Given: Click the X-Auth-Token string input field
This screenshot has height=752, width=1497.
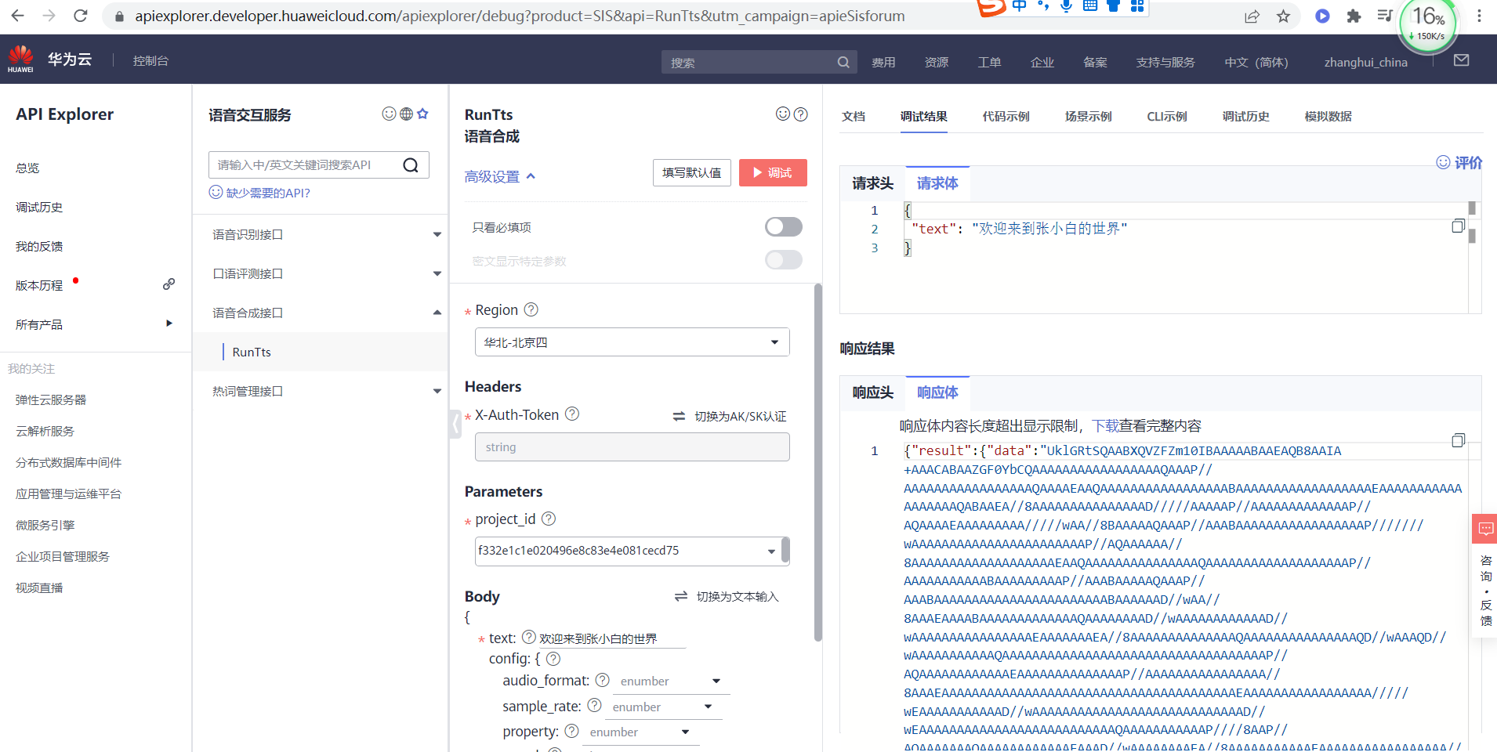Looking at the screenshot, I should pyautogui.click(x=632, y=447).
